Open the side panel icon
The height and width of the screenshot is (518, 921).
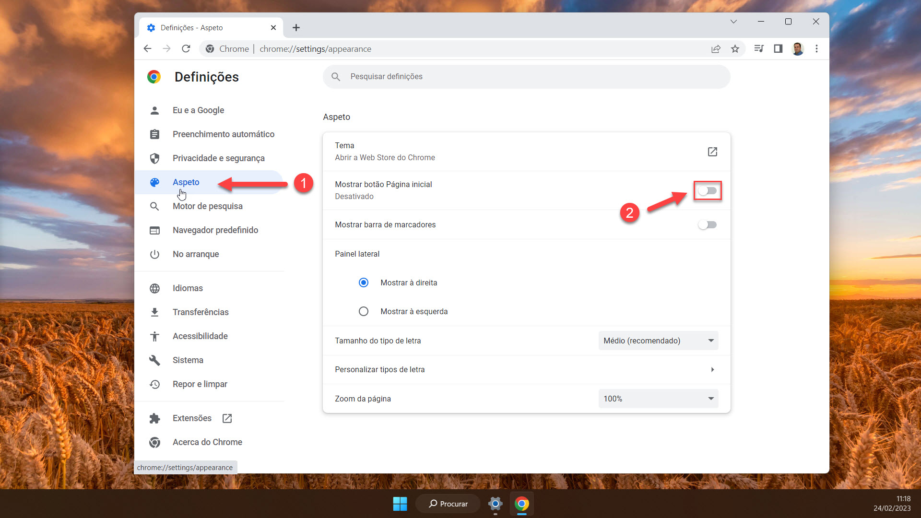pyautogui.click(x=778, y=48)
